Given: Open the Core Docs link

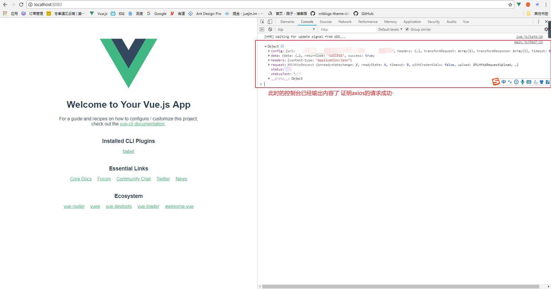Looking at the screenshot, I should 81,179.
